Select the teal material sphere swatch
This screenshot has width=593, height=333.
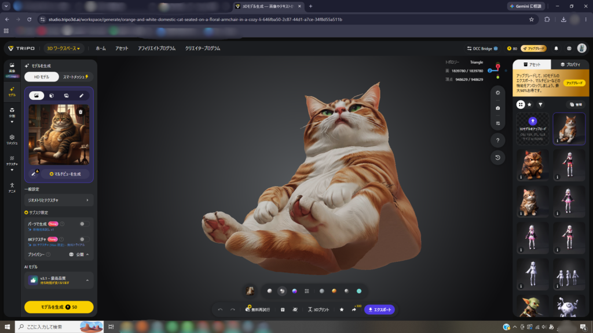click(x=359, y=291)
